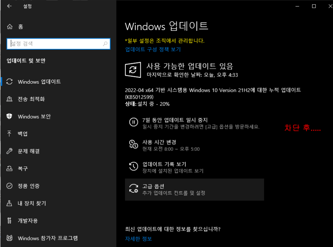Image resolution: width=333 pixels, height=247 pixels.
Task: Open 업데이트 기록 보기
Action: pos(194,167)
